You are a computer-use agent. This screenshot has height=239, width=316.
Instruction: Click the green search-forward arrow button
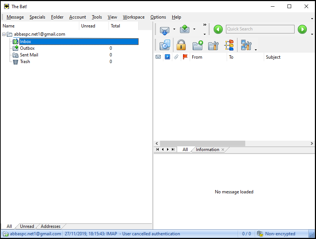point(302,29)
